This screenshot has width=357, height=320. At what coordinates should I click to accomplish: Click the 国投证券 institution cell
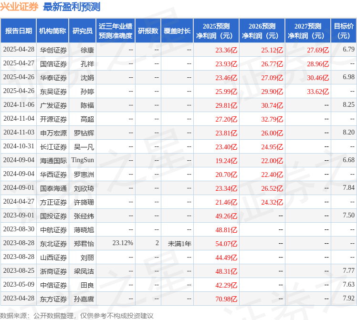[53, 216]
